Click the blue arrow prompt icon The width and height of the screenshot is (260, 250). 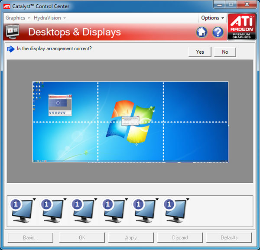pyautogui.click(x=11, y=49)
